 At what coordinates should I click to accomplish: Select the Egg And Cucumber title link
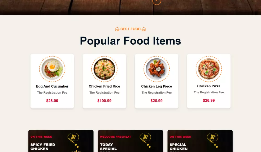[x=52, y=86]
